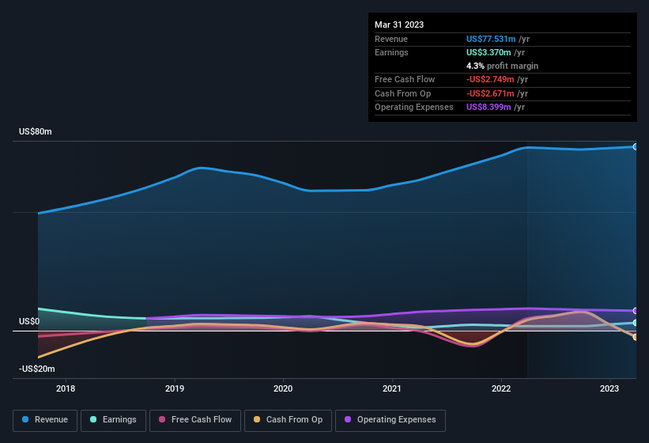The height and width of the screenshot is (443, 649).
Task: Click the 2021 x-axis label
Action: (392, 388)
